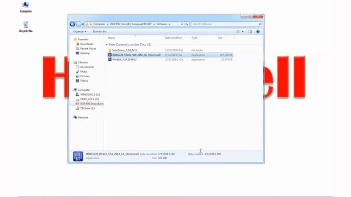Image resolution: width=351 pixels, height=197 pixels.
Task: Open Desktop in the navigation pane
Action: (85, 53)
